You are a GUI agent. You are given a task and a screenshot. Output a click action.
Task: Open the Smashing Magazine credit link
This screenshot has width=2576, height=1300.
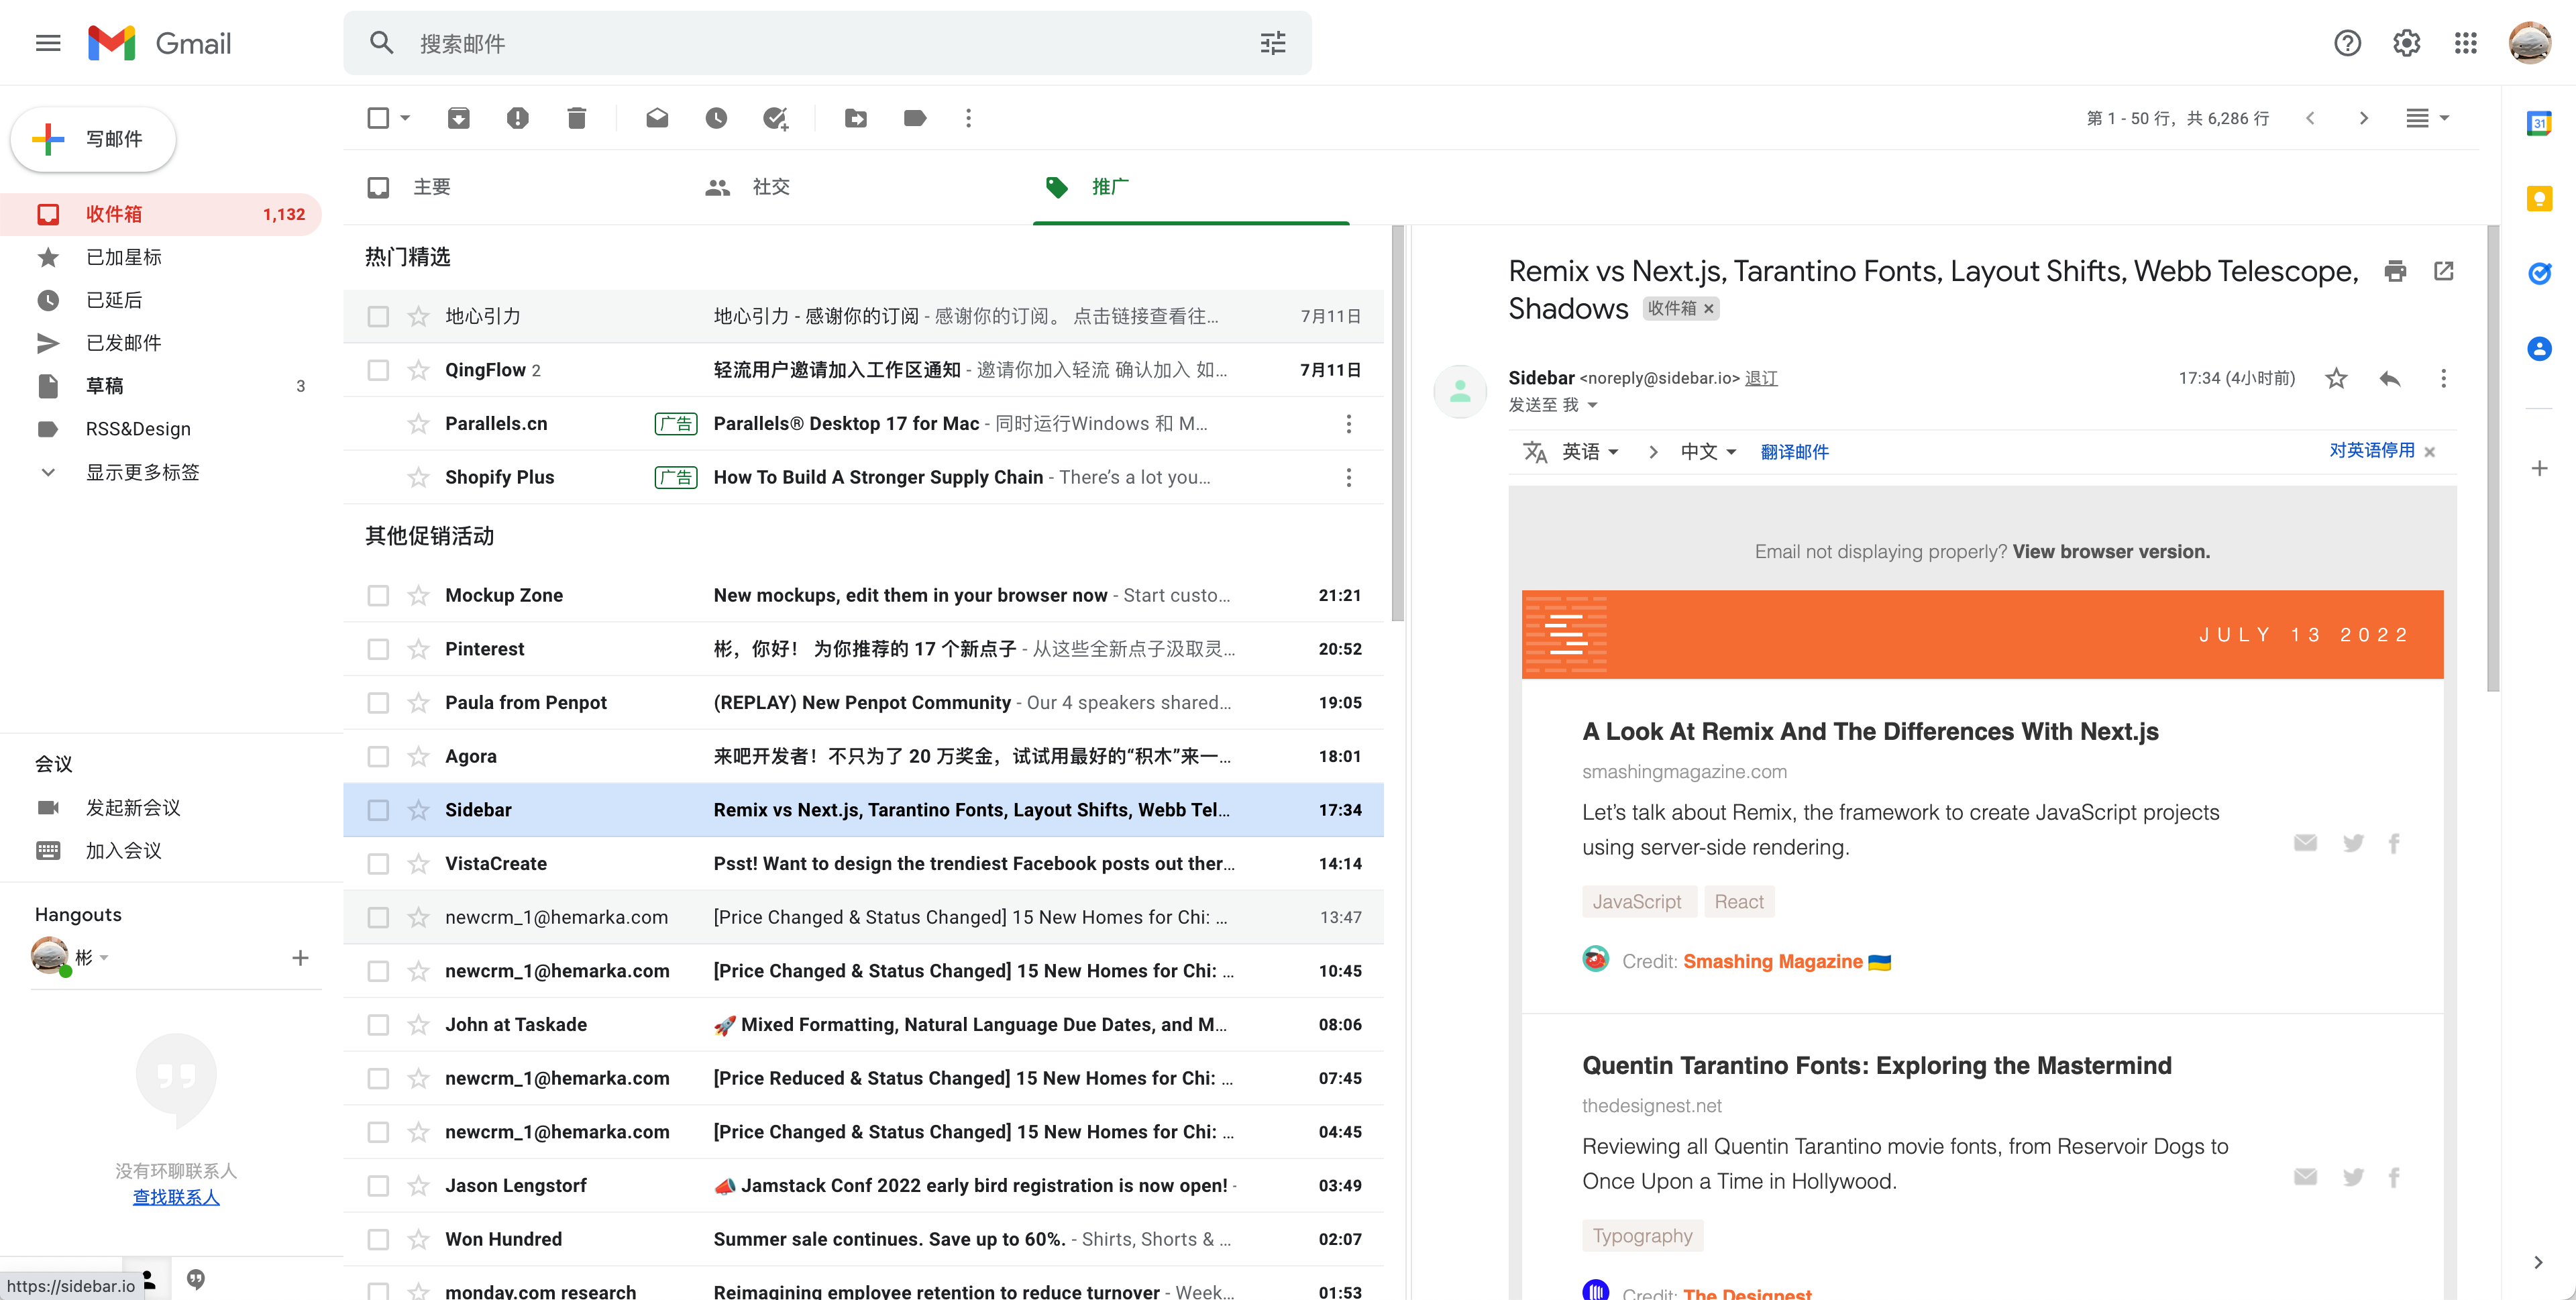tap(1772, 962)
